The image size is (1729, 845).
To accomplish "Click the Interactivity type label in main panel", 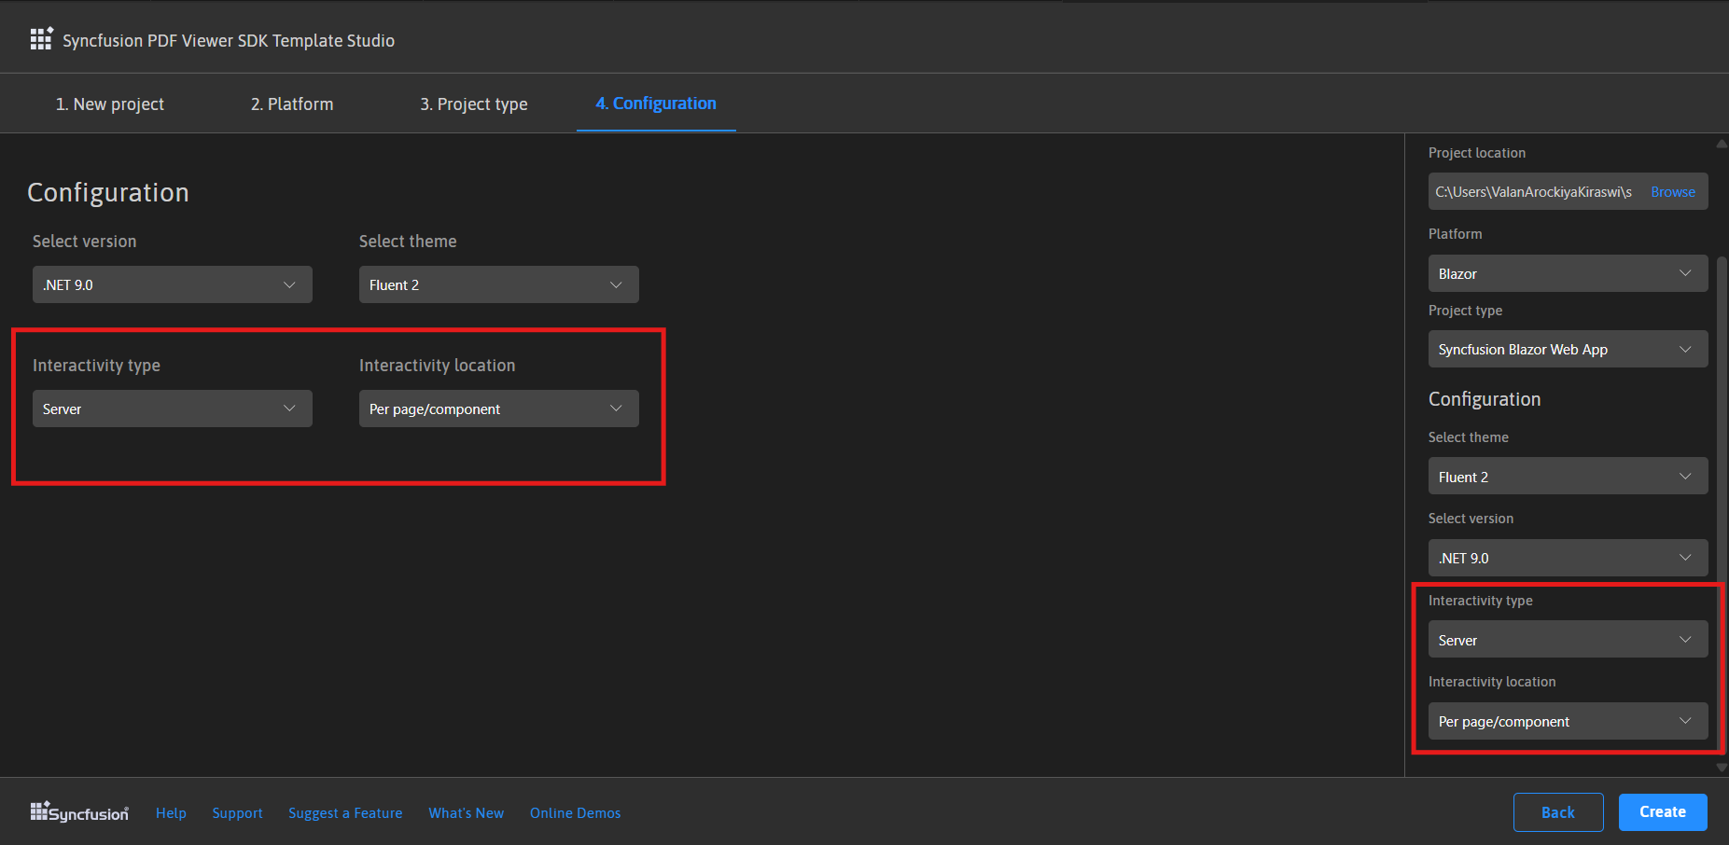I will click(x=96, y=366).
